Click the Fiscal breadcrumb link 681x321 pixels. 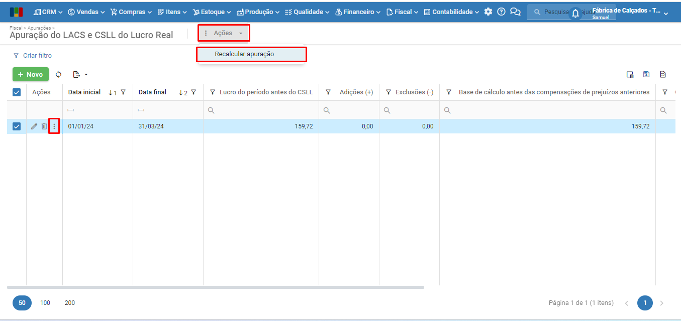point(16,28)
